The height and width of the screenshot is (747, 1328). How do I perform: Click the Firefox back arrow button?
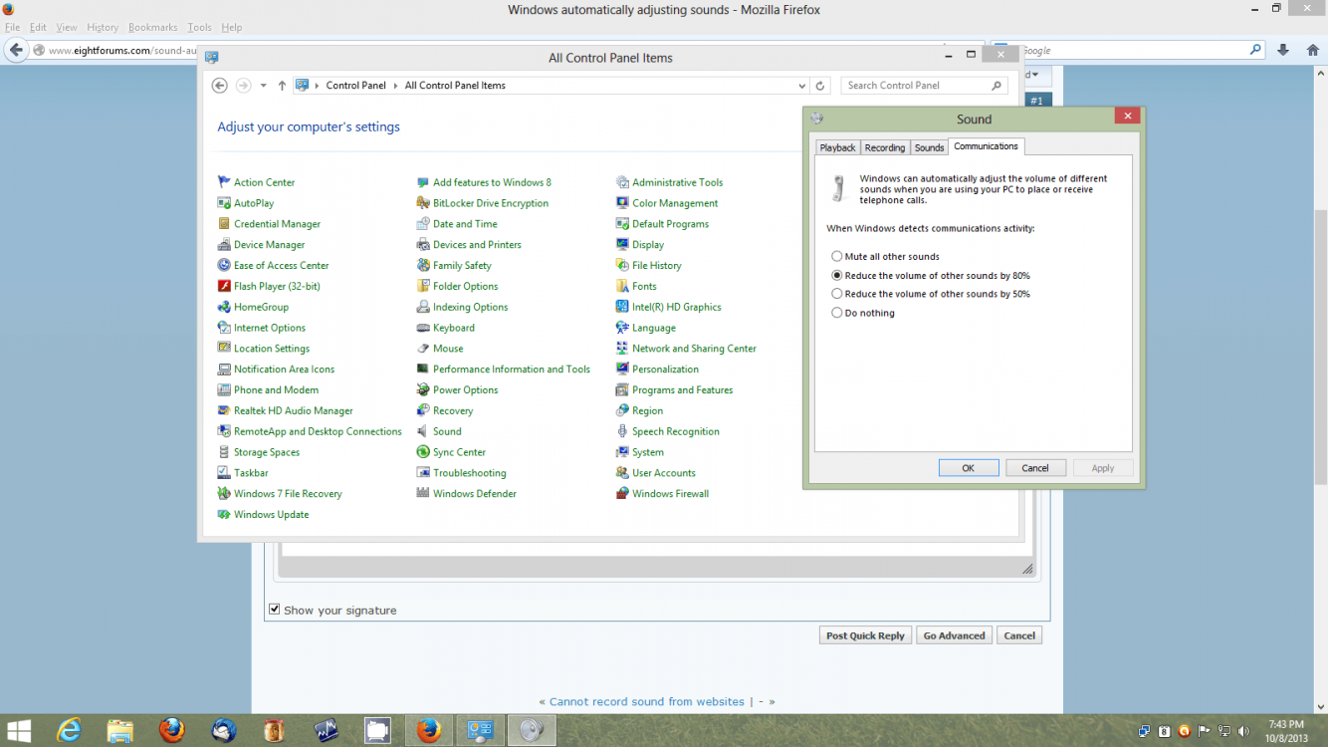[x=16, y=50]
